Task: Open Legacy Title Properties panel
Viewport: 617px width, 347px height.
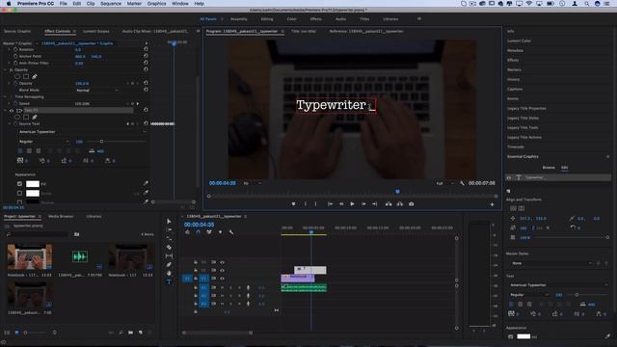Action: (526, 108)
